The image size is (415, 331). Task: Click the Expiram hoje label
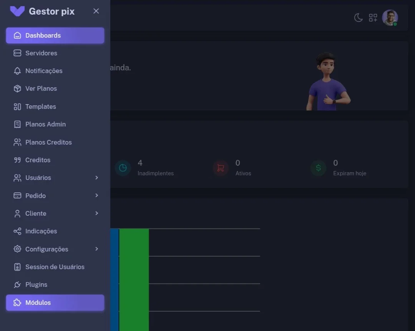tap(350, 173)
